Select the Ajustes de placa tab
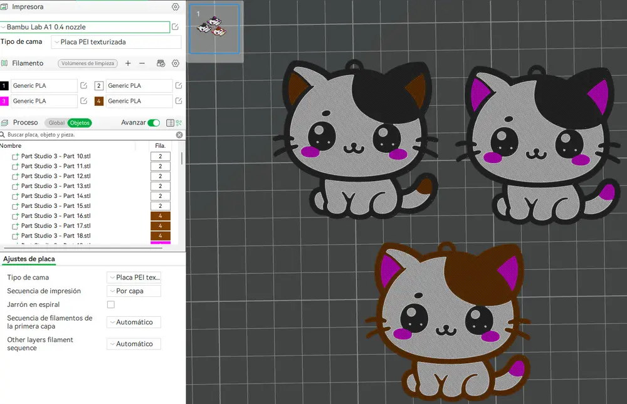This screenshot has height=404, width=627. pos(29,259)
